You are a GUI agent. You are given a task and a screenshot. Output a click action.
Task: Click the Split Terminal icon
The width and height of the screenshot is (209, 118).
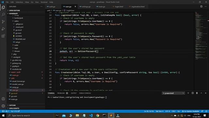click(193, 93)
